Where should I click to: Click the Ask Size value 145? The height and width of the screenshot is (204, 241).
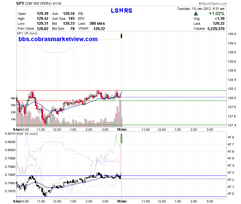pyautogui.click(x=71, y=19)
